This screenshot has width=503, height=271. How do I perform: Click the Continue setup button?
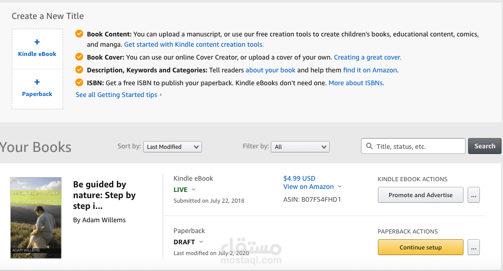[x=420, y=247]
